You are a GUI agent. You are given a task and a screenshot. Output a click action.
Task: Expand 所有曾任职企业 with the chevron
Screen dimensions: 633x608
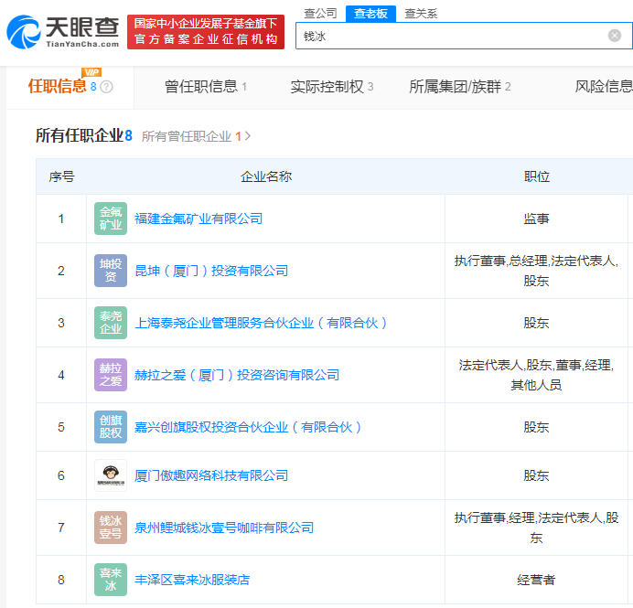coord(248,136)
